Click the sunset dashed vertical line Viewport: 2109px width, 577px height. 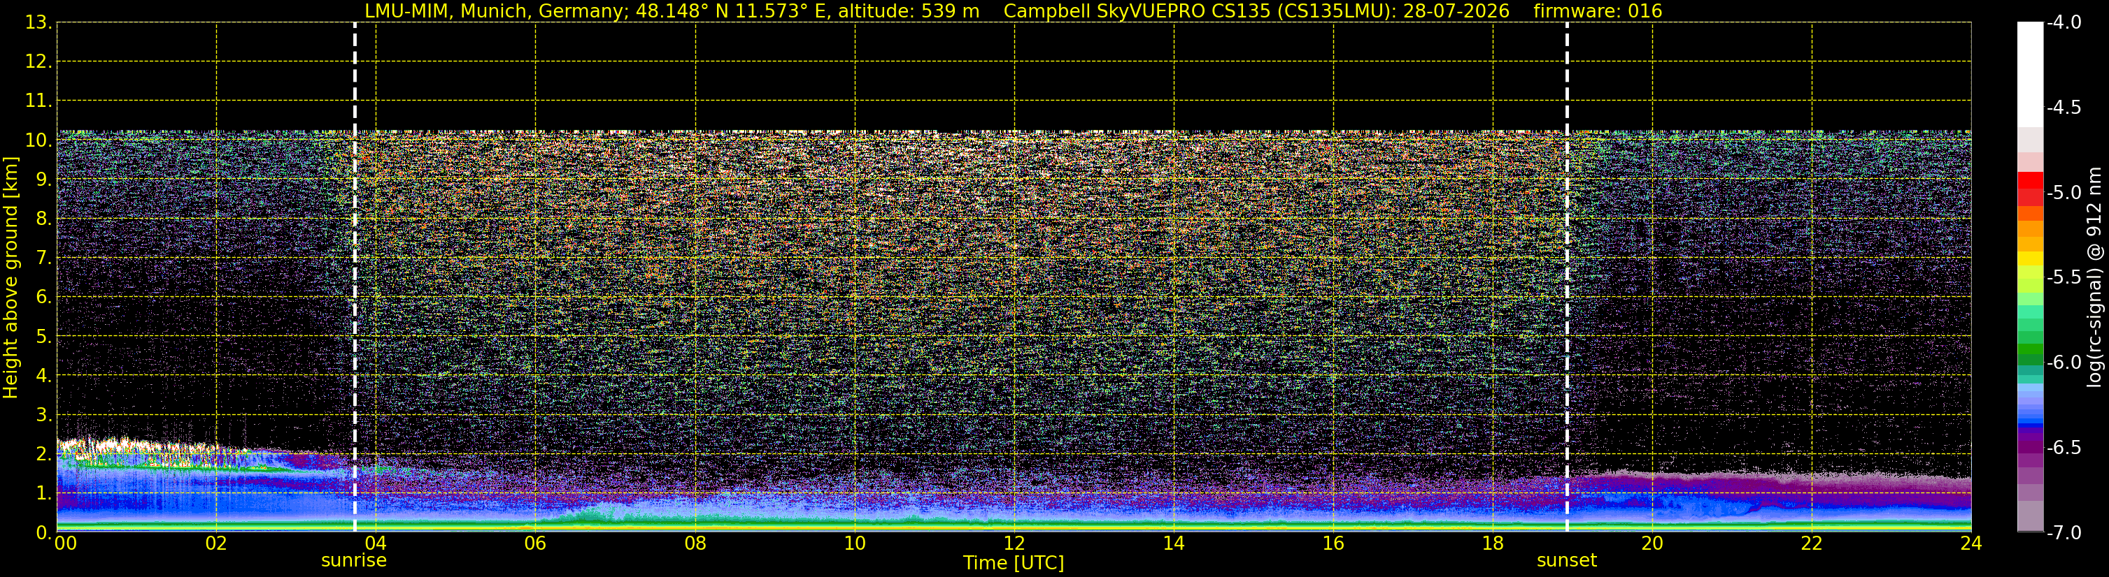[1567, 278]
